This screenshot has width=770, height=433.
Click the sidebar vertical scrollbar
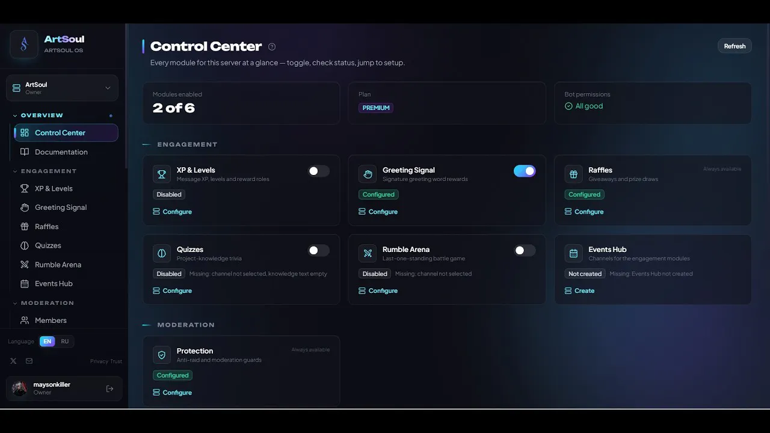point(126,96)
